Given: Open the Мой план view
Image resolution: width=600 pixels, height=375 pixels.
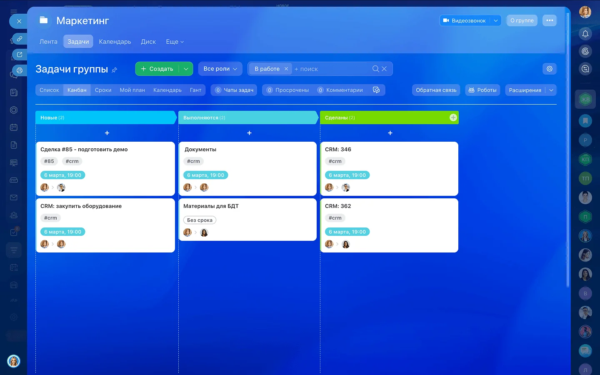Looking at the screenshot, I should pyautogui.click(x=132, y=90).
